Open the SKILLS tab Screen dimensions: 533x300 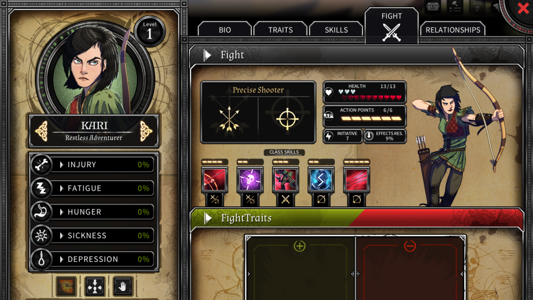(x=336, y=30)
